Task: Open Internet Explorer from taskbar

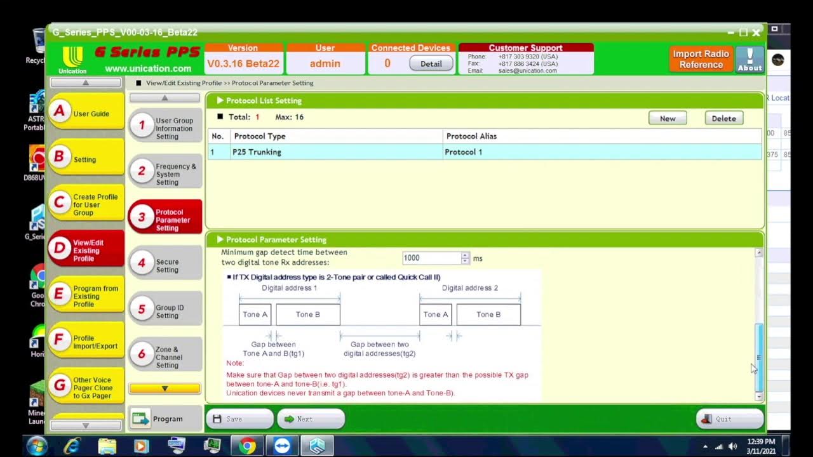Action: pos(72,446)
